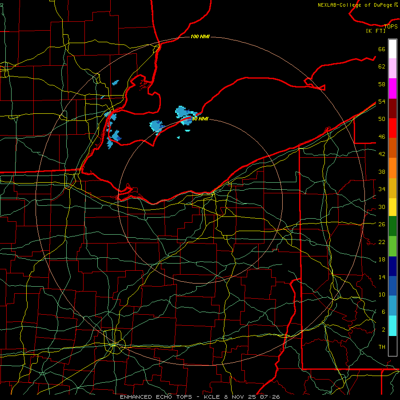Click legend value 2
Viewport: 400px width, 400px height.
click(x=383, y=330)
